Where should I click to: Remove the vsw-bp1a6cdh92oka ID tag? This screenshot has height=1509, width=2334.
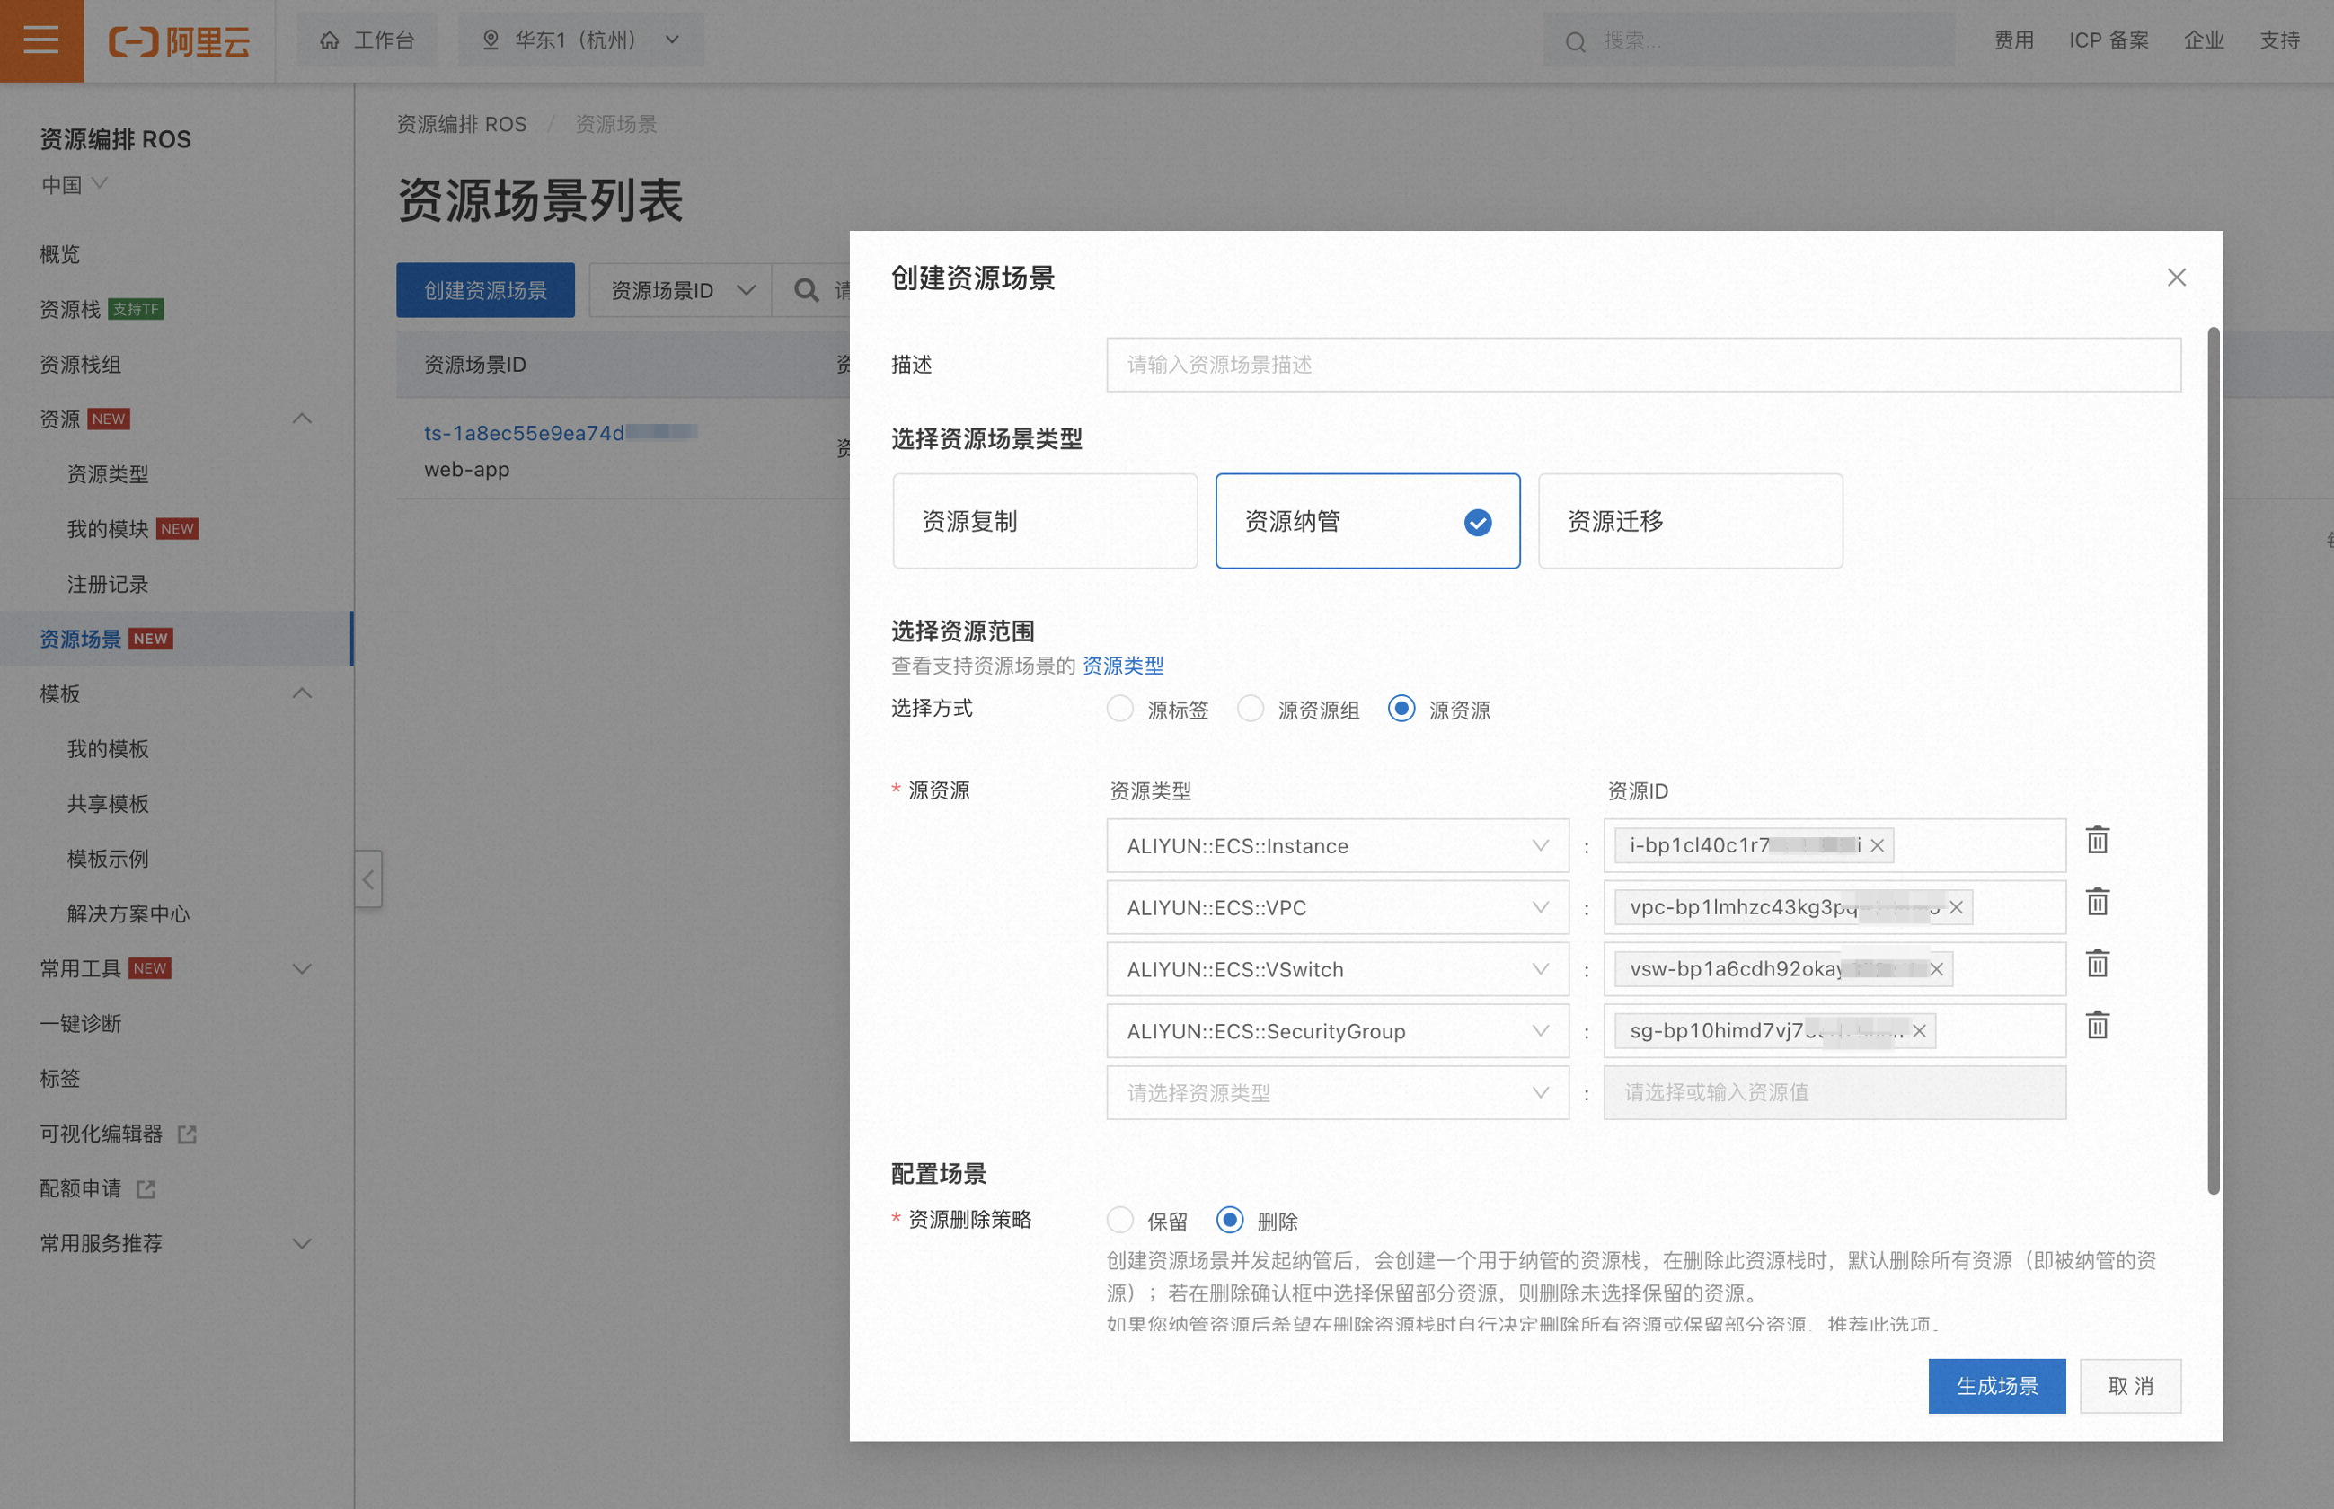point(1936,969)
